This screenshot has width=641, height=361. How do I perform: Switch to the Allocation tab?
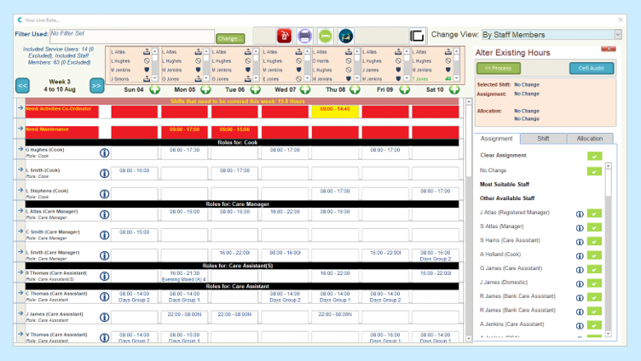click(x=590, y=139)
